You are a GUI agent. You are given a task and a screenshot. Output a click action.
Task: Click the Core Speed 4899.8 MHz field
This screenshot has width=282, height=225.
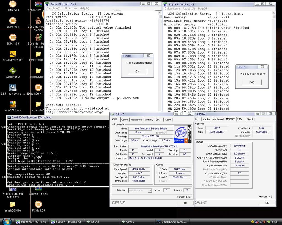coord(139,169)
